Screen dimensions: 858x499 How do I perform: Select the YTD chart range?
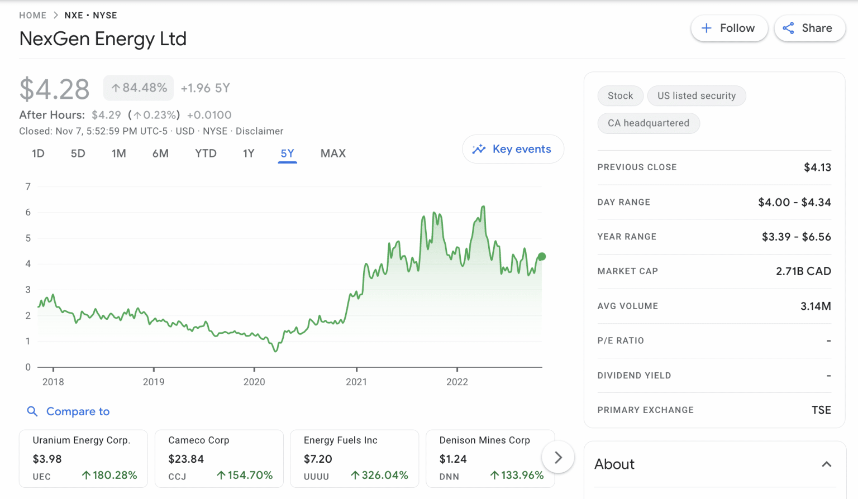click(206, 153)
